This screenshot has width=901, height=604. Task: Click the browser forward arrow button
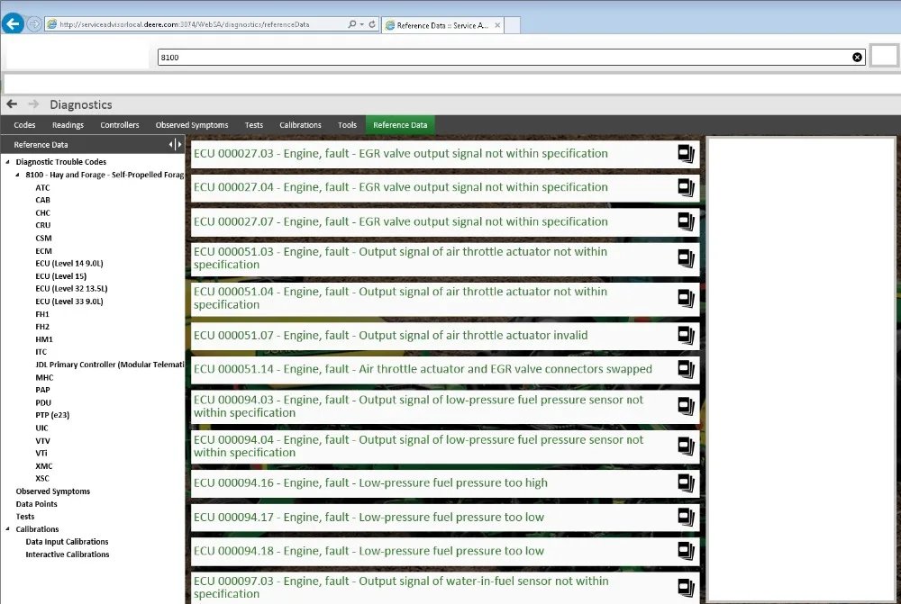(34, 24)
